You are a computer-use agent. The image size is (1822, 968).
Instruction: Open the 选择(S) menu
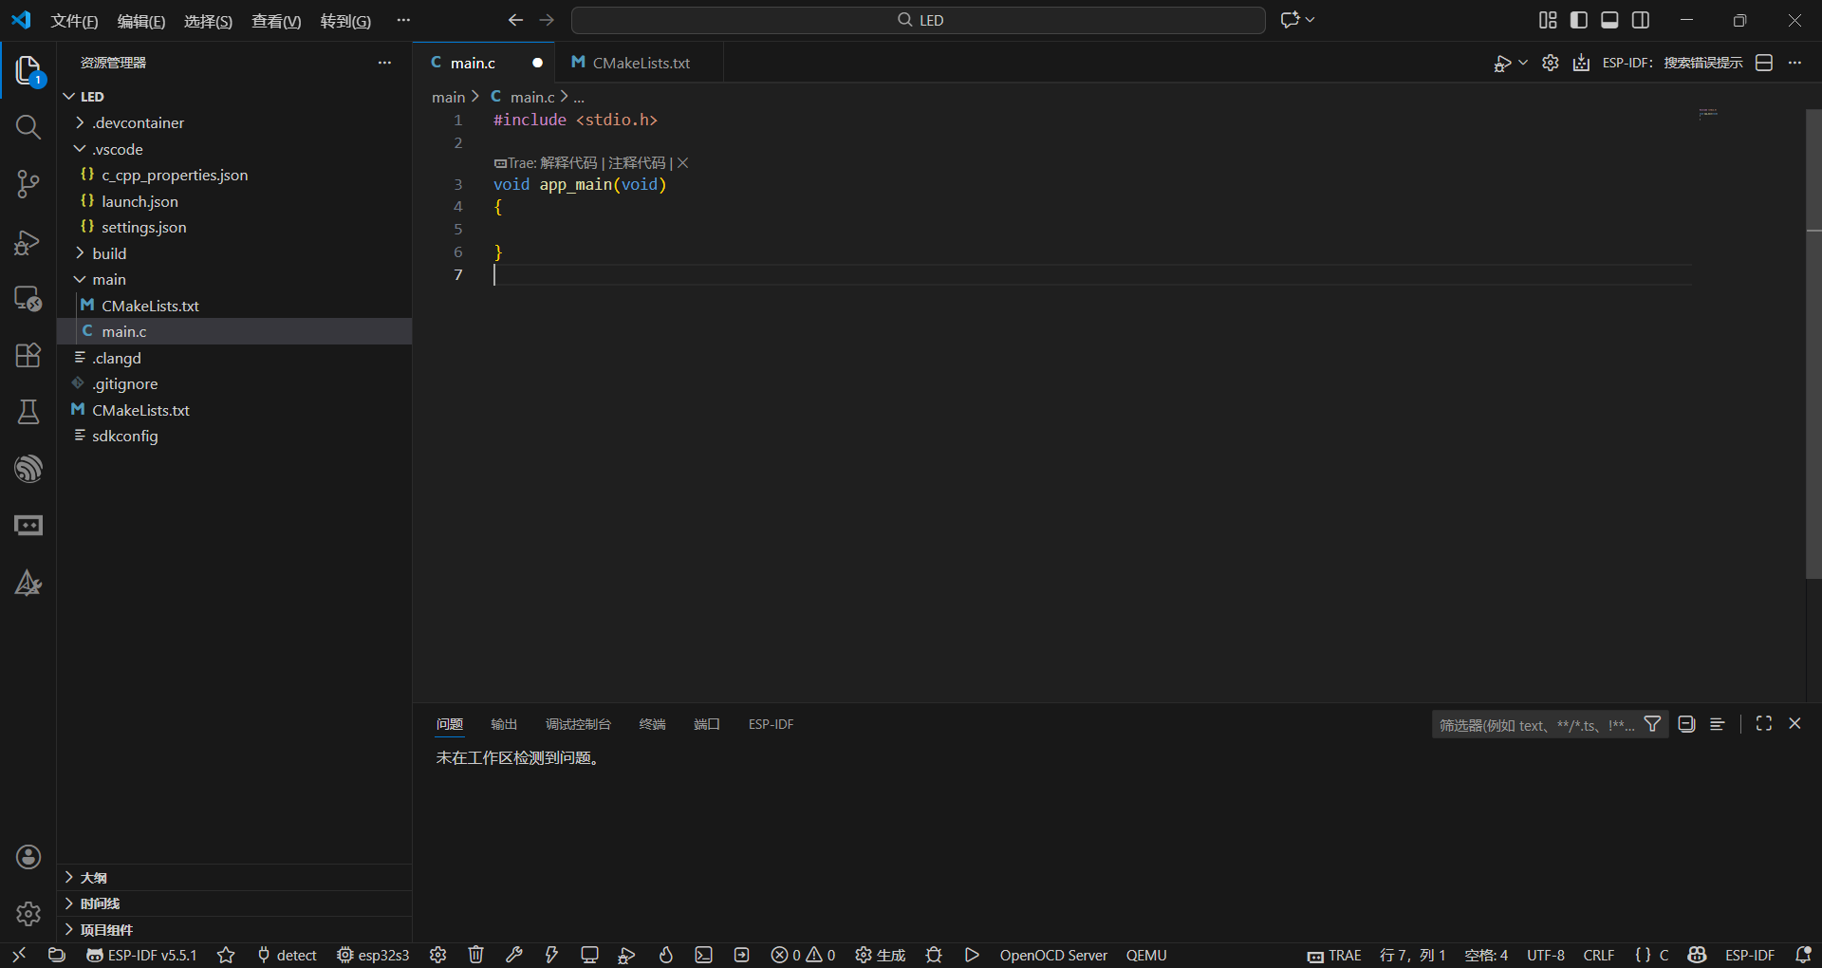click(x=208, y=21)
